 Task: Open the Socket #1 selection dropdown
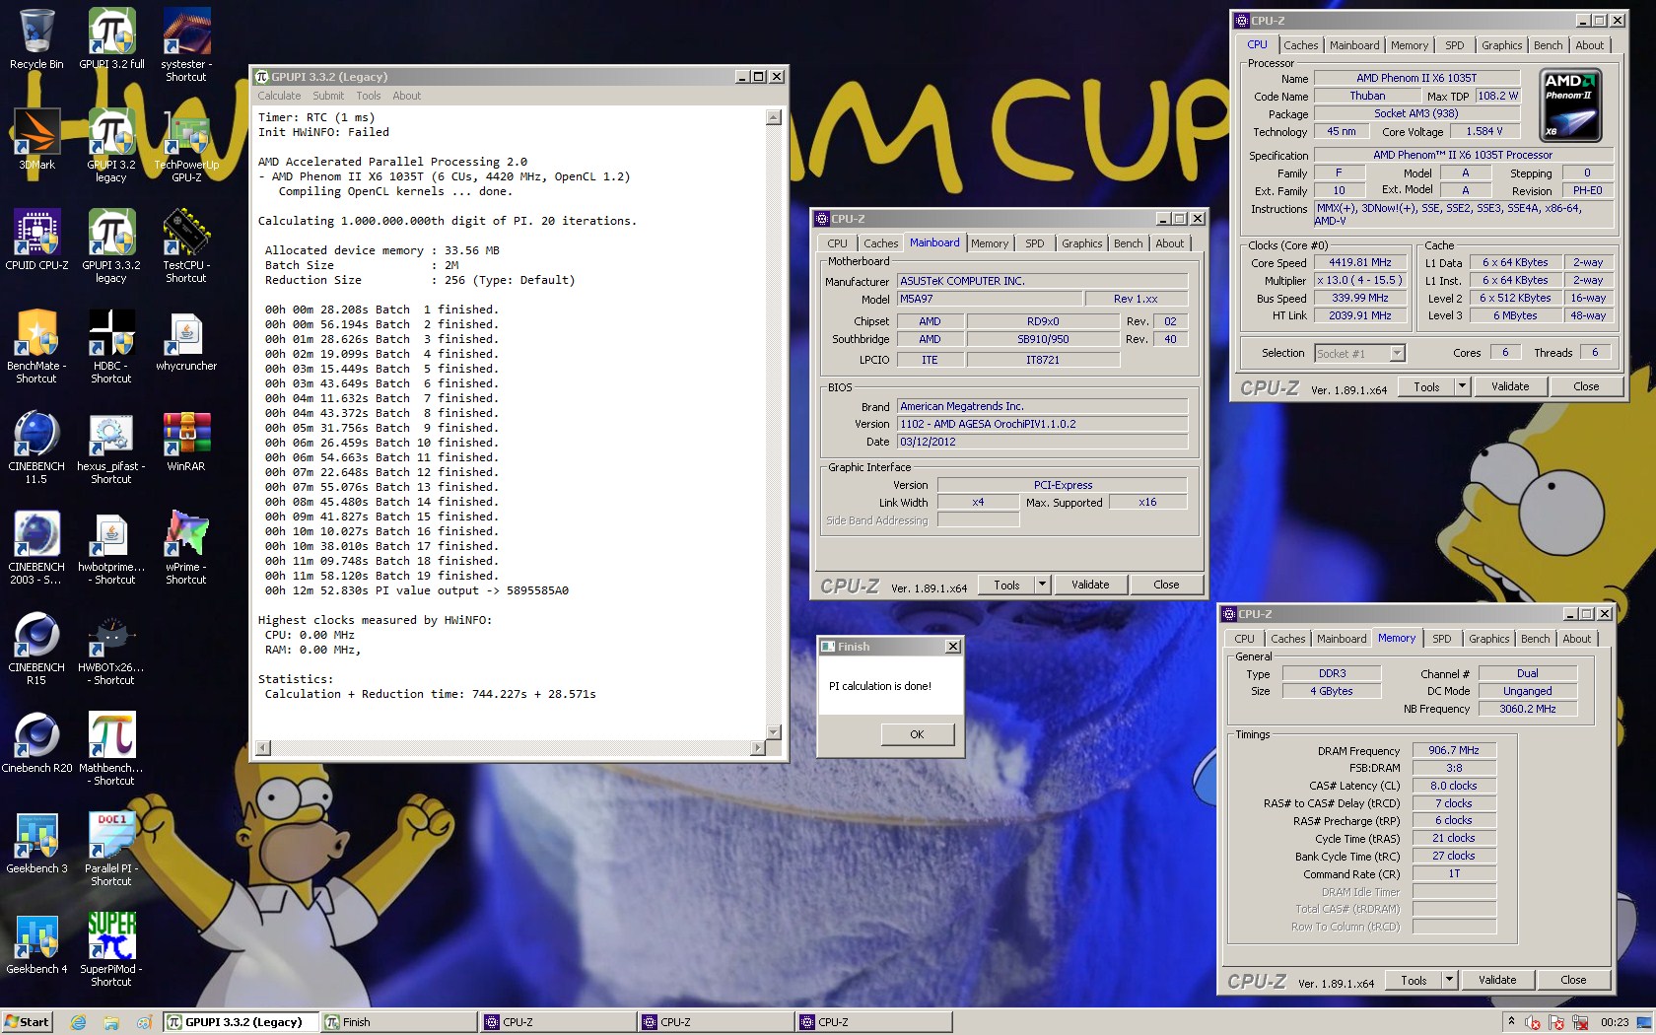1359,353
